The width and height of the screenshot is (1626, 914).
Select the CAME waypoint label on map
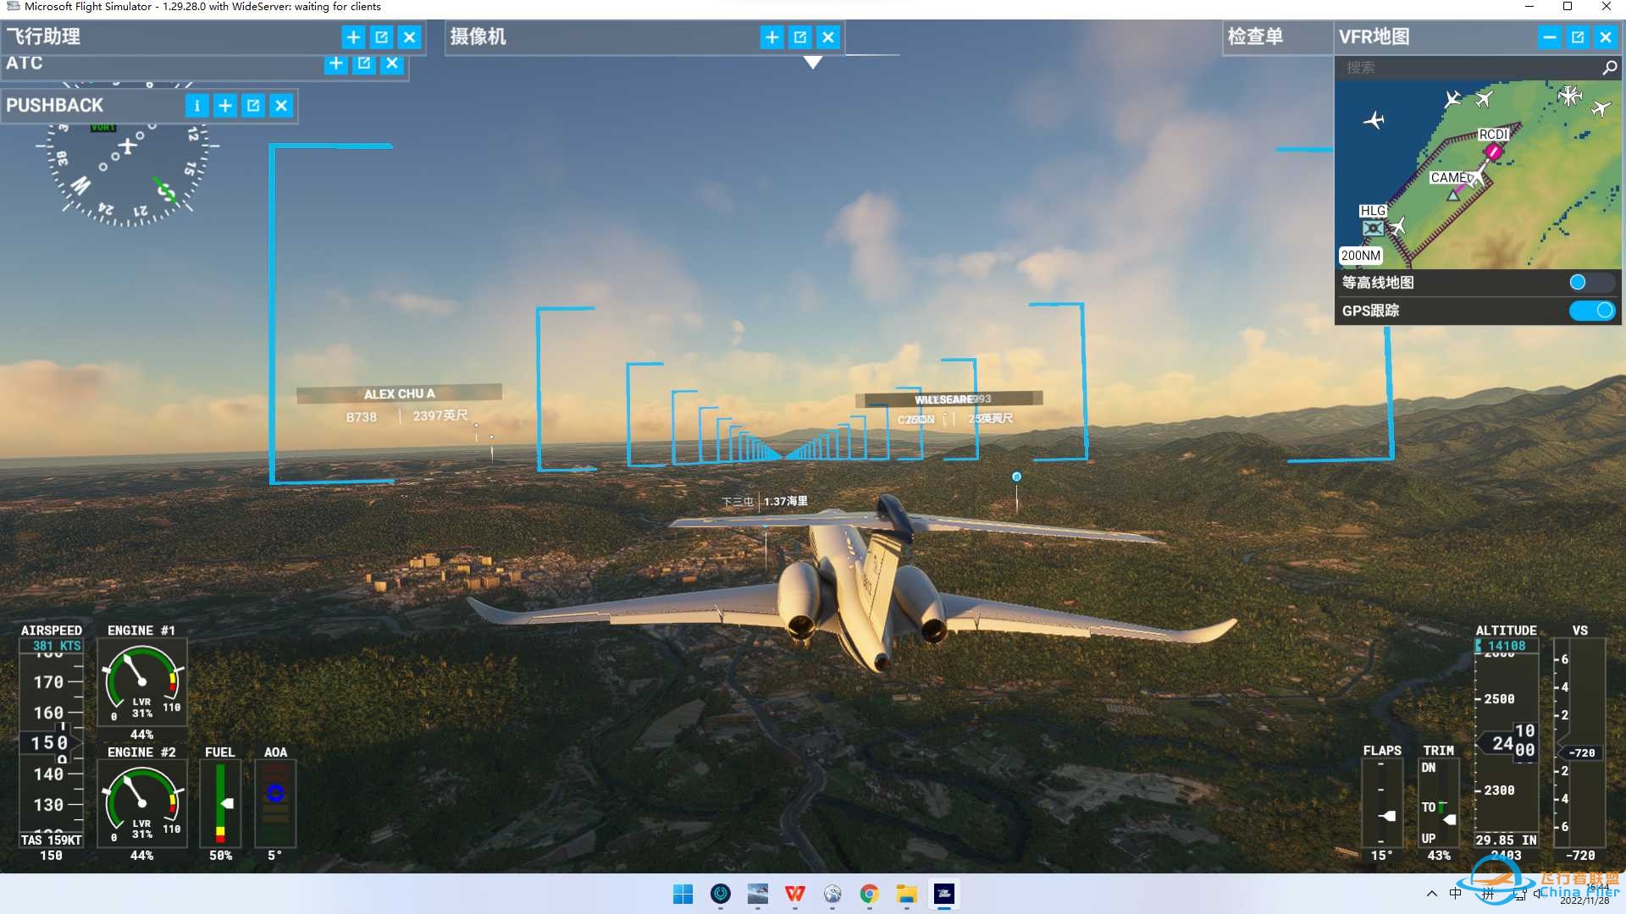[x=1451, y=178]
